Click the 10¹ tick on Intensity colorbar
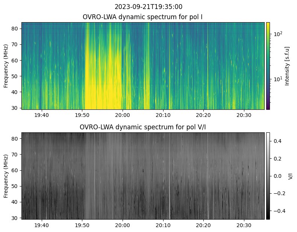 pos(277,79)
